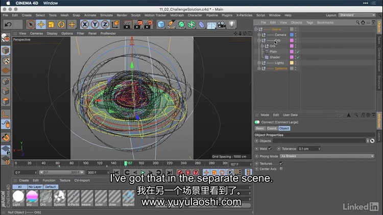This screenshot has width=383, height=215.
Task: Click the Undo arrow in the toolbar
Action: pyautogui.click(x=8, y=25)
